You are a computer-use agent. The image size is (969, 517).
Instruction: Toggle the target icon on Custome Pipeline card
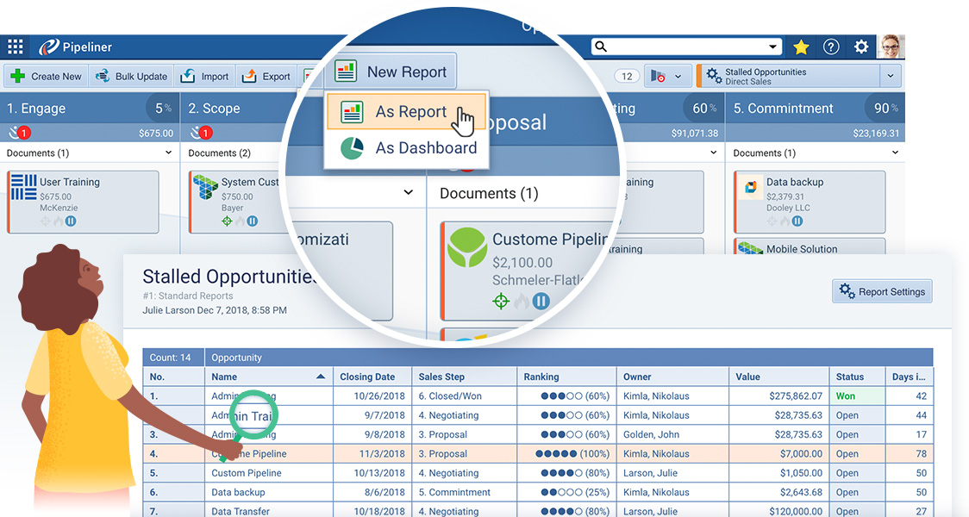coord(501,301)
